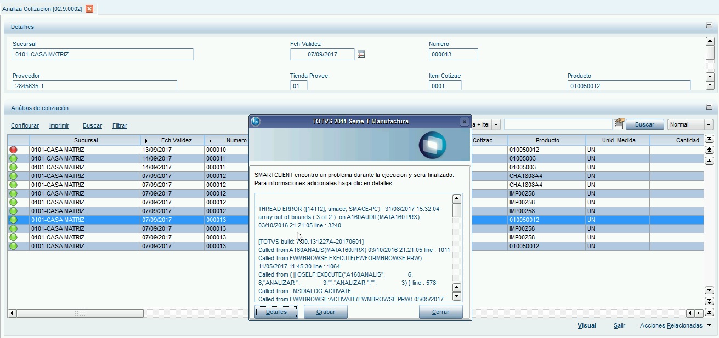Click the search lookup icon
Image resolution: width=719 pixels, height=338 pixels.
pyautogui.click(x=619, y=124)
